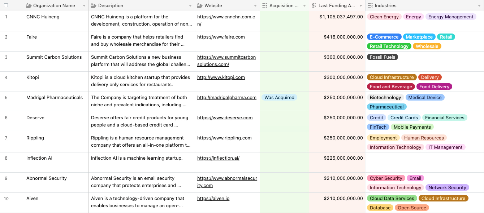Select the Kitopi organization name cell
Image resolution: width=484 pixels, height=213 pixels.
click(33, 77)
